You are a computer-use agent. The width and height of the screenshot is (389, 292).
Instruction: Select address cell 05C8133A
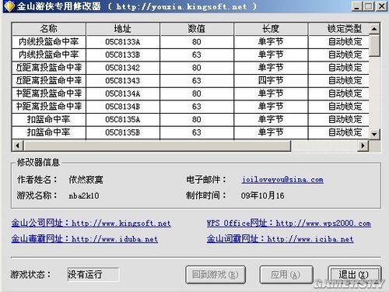click(x=123, y=42)
